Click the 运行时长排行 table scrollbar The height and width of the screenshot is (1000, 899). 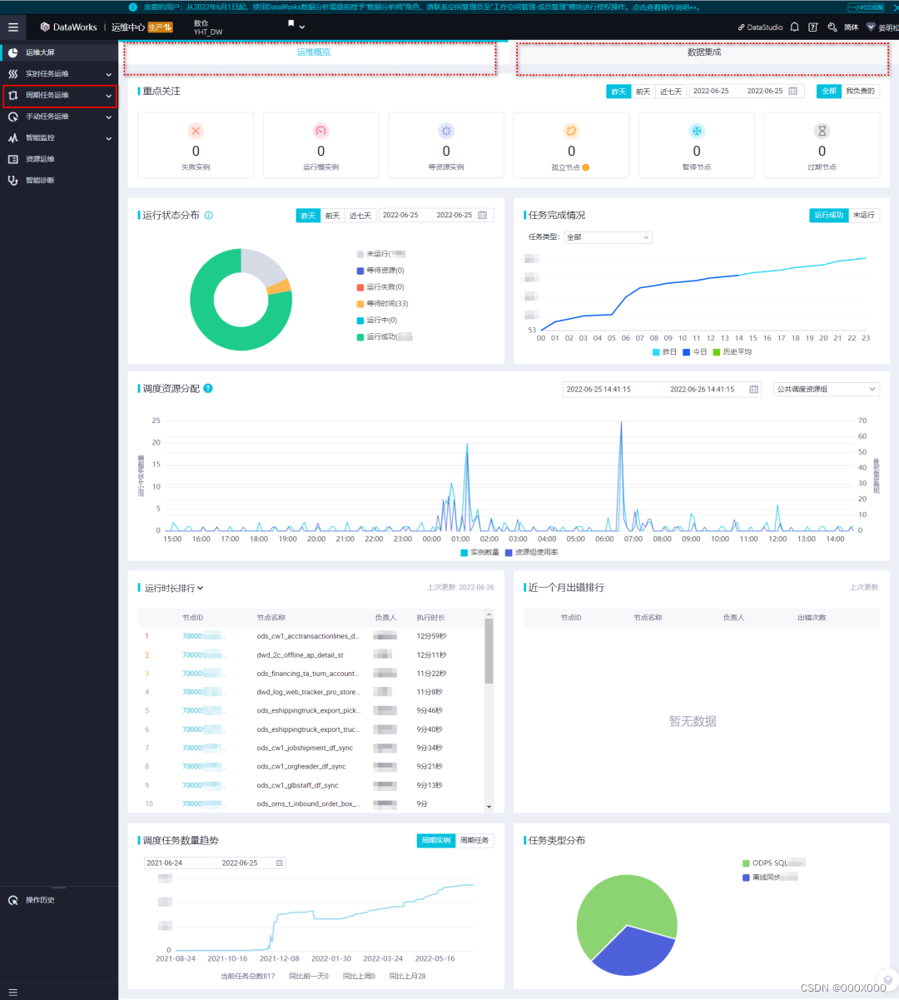489,651
